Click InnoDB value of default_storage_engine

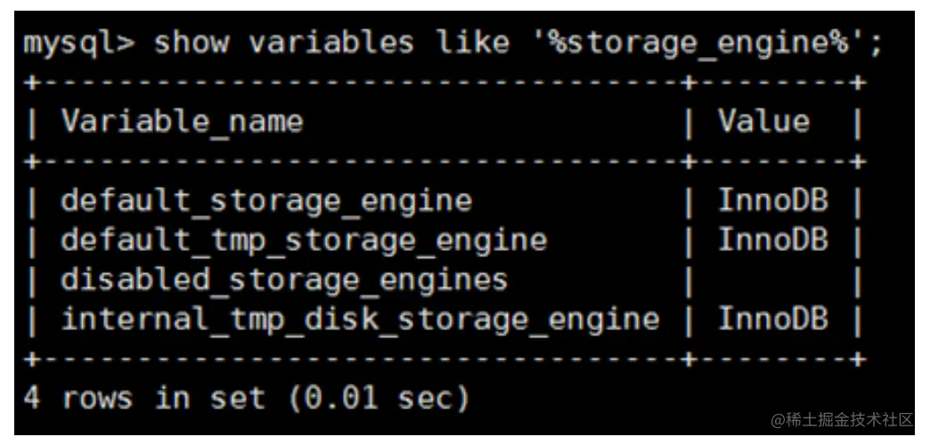pos(772,201)
